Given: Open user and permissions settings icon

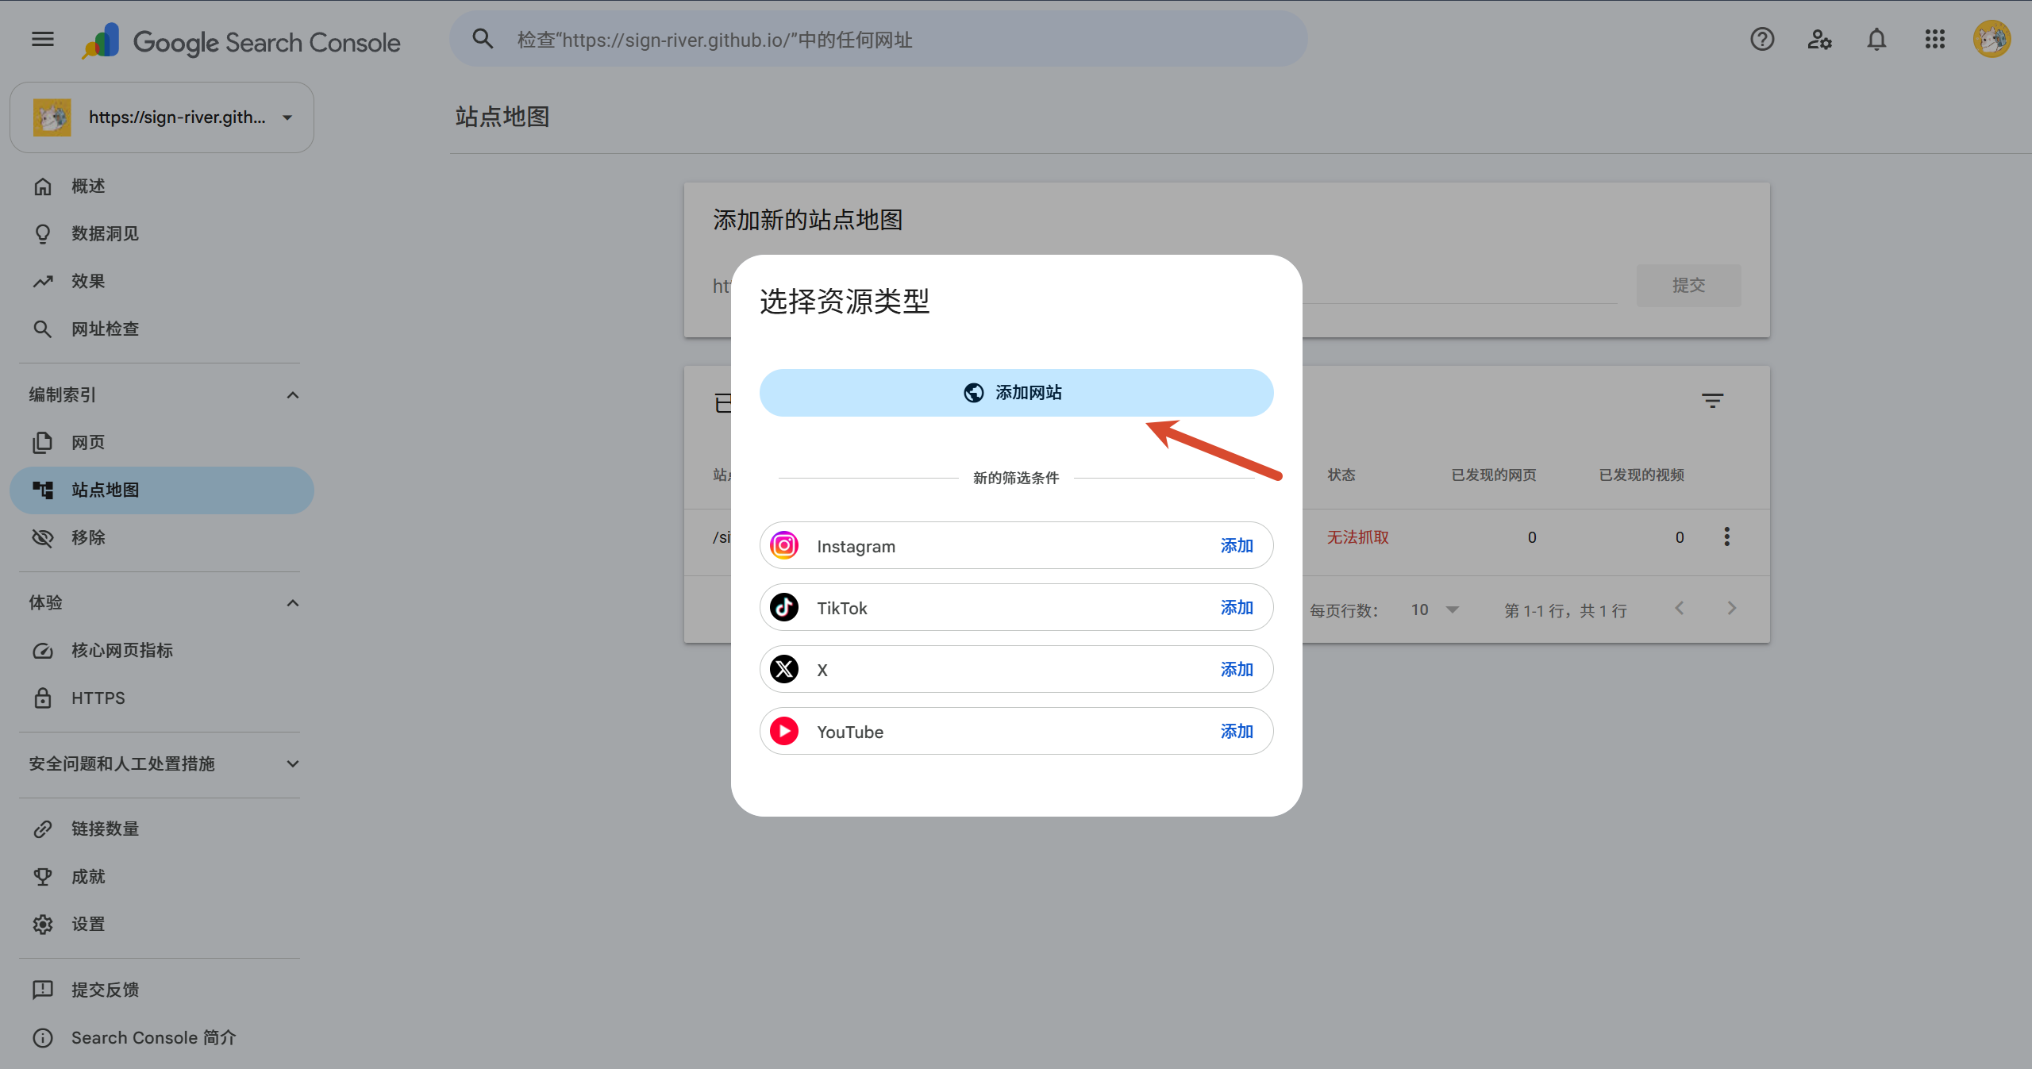Looking at the screenshot, I should coord(1819,39).
